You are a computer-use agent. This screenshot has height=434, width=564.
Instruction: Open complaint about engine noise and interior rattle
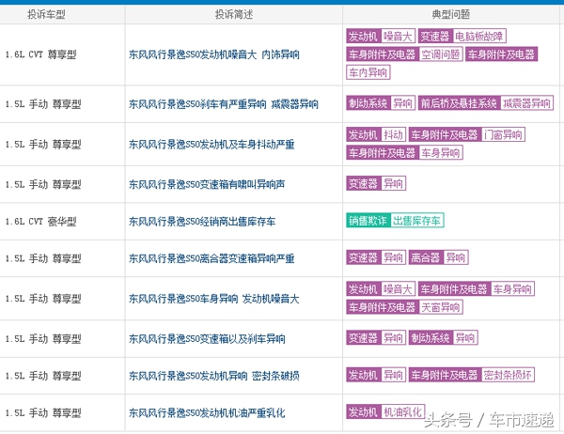point(214,54)
